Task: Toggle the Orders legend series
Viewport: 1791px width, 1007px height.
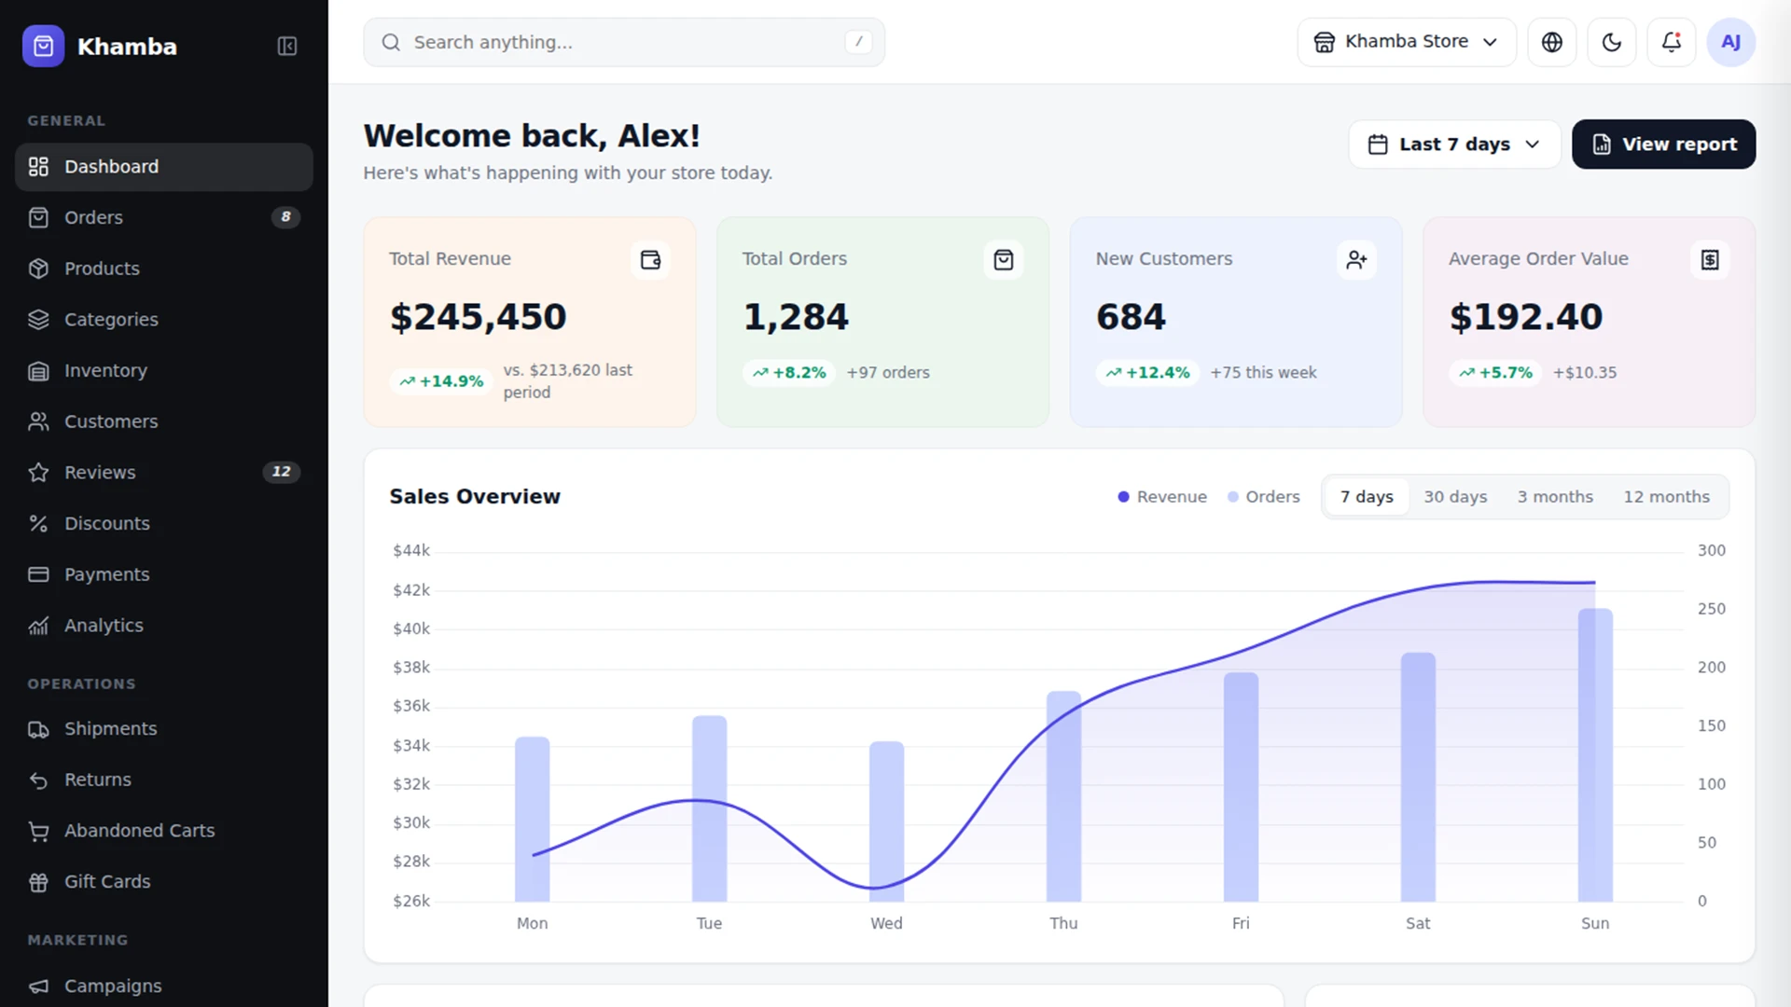Action: 1264,497
